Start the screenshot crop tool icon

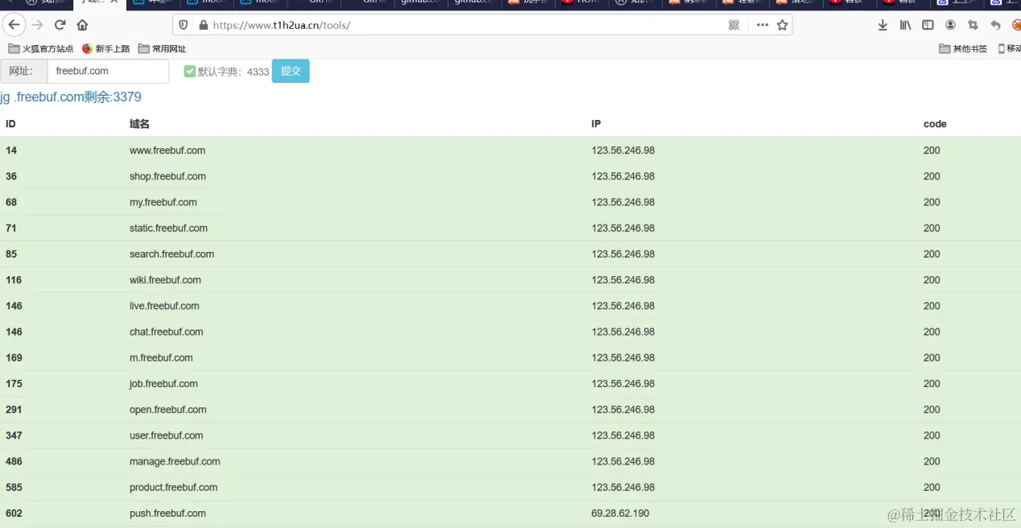point(973,25)
